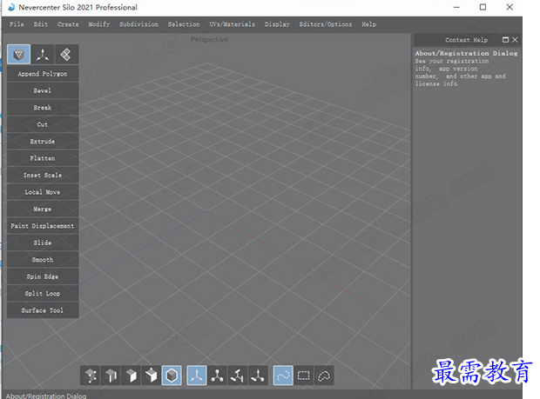Click the Break button

(43, 108)
